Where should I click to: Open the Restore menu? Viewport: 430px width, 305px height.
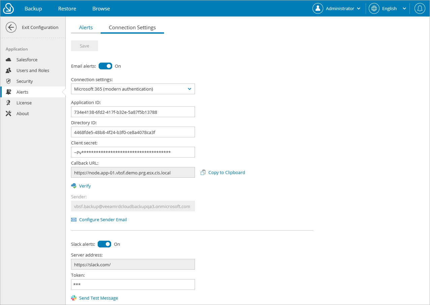[67, 8]
